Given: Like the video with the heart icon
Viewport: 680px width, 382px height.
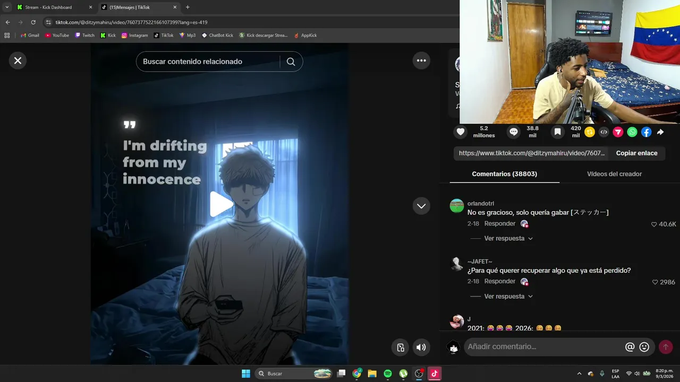Looking at the screenshot, I should coord(461,132).
